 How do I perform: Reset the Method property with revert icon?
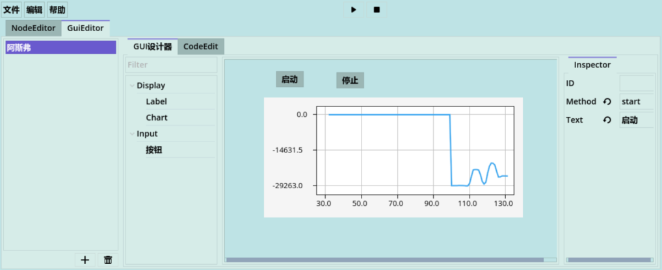(607, 101)
